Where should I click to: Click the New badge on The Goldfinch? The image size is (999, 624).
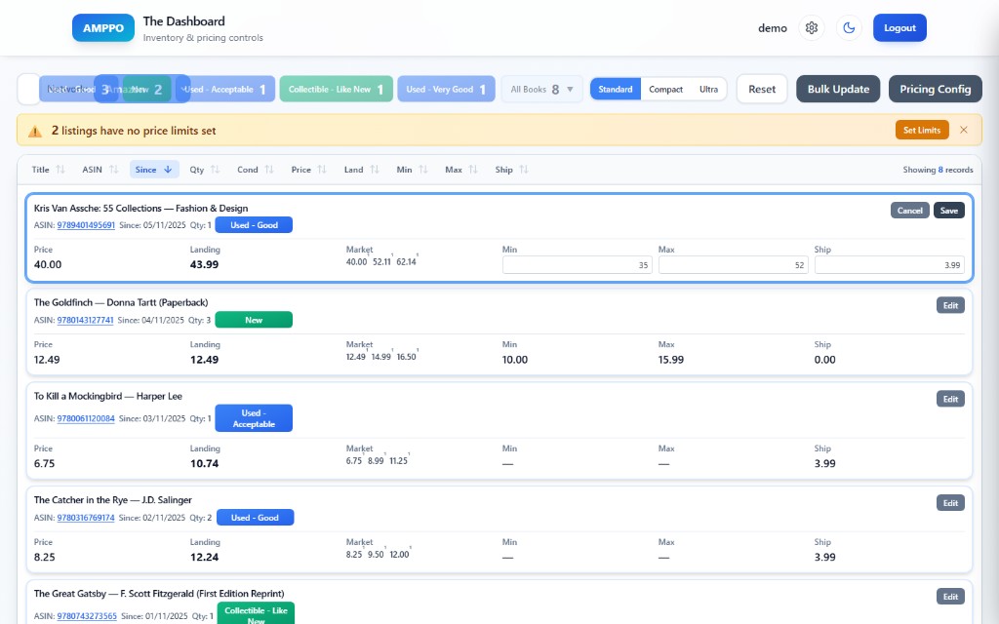[254, 320]
